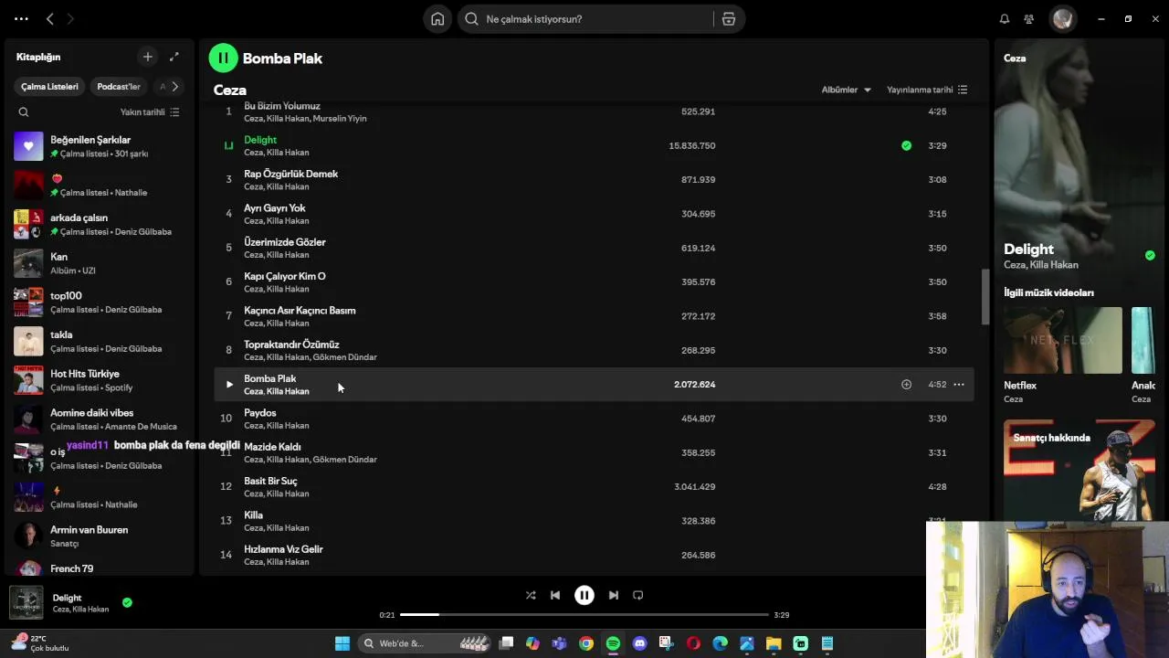Toggle saved check in bottom now-playing bar
1169x658 pixels.
point(127,602)
